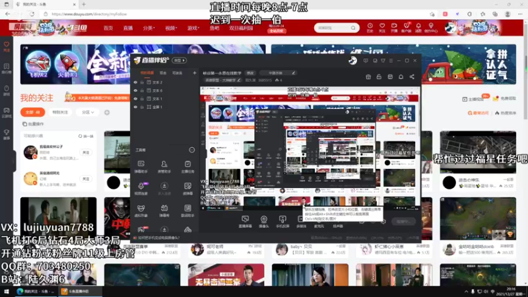
Task: Open the lyrics assistant tool
Action: 187,211
